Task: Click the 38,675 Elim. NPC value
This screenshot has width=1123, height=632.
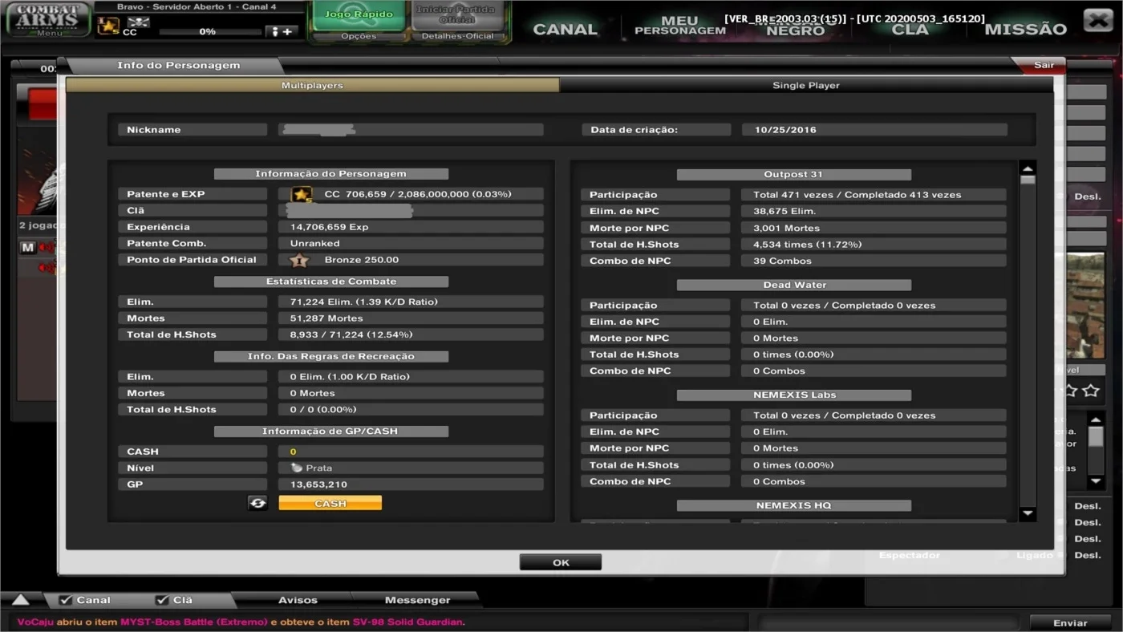Action: click(784, 211)
